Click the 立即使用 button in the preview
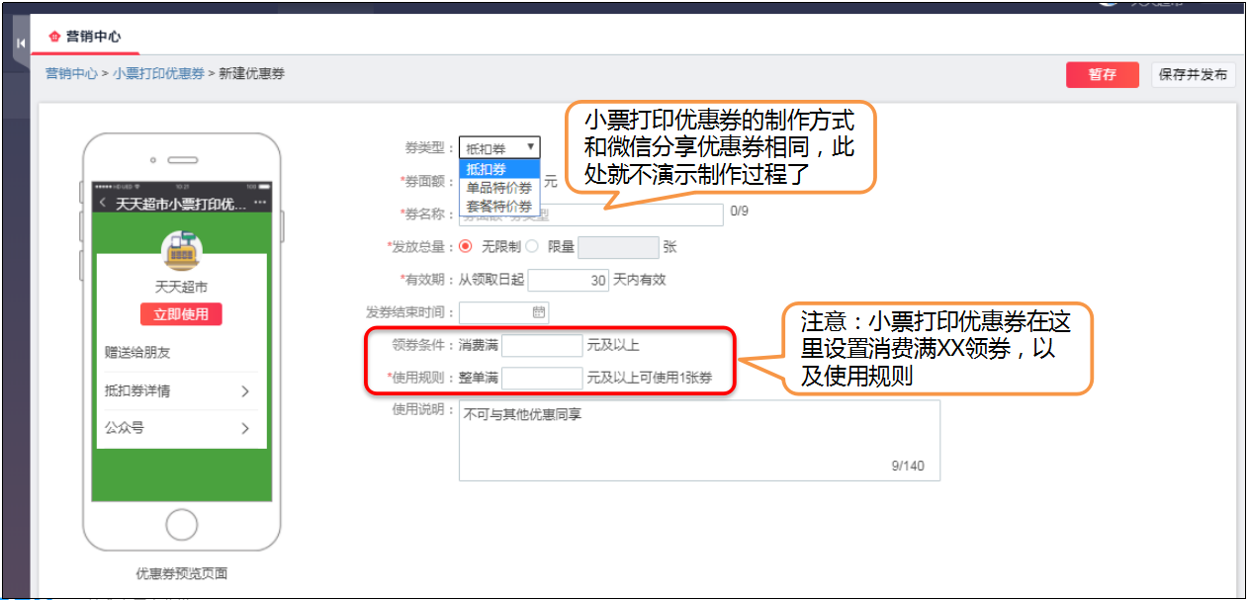1248x600 pixels. coord(181,312)
